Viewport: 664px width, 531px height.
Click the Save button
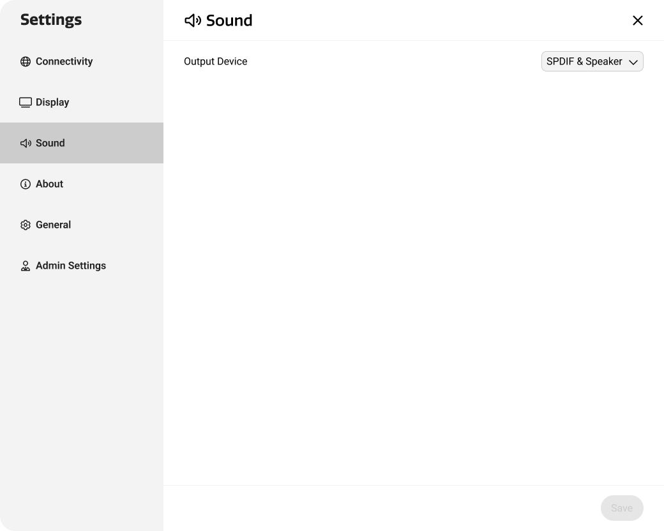(621, 508)
